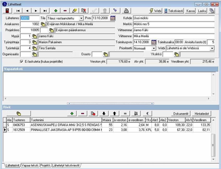Viewport: 221px width, 169px height.
Task: Click the Toimitusaika field 08:00
Action: tap(179, 42)
